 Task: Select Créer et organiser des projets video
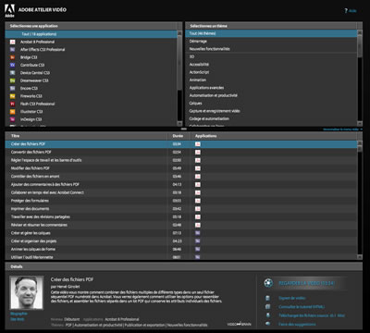coord(181,241)
